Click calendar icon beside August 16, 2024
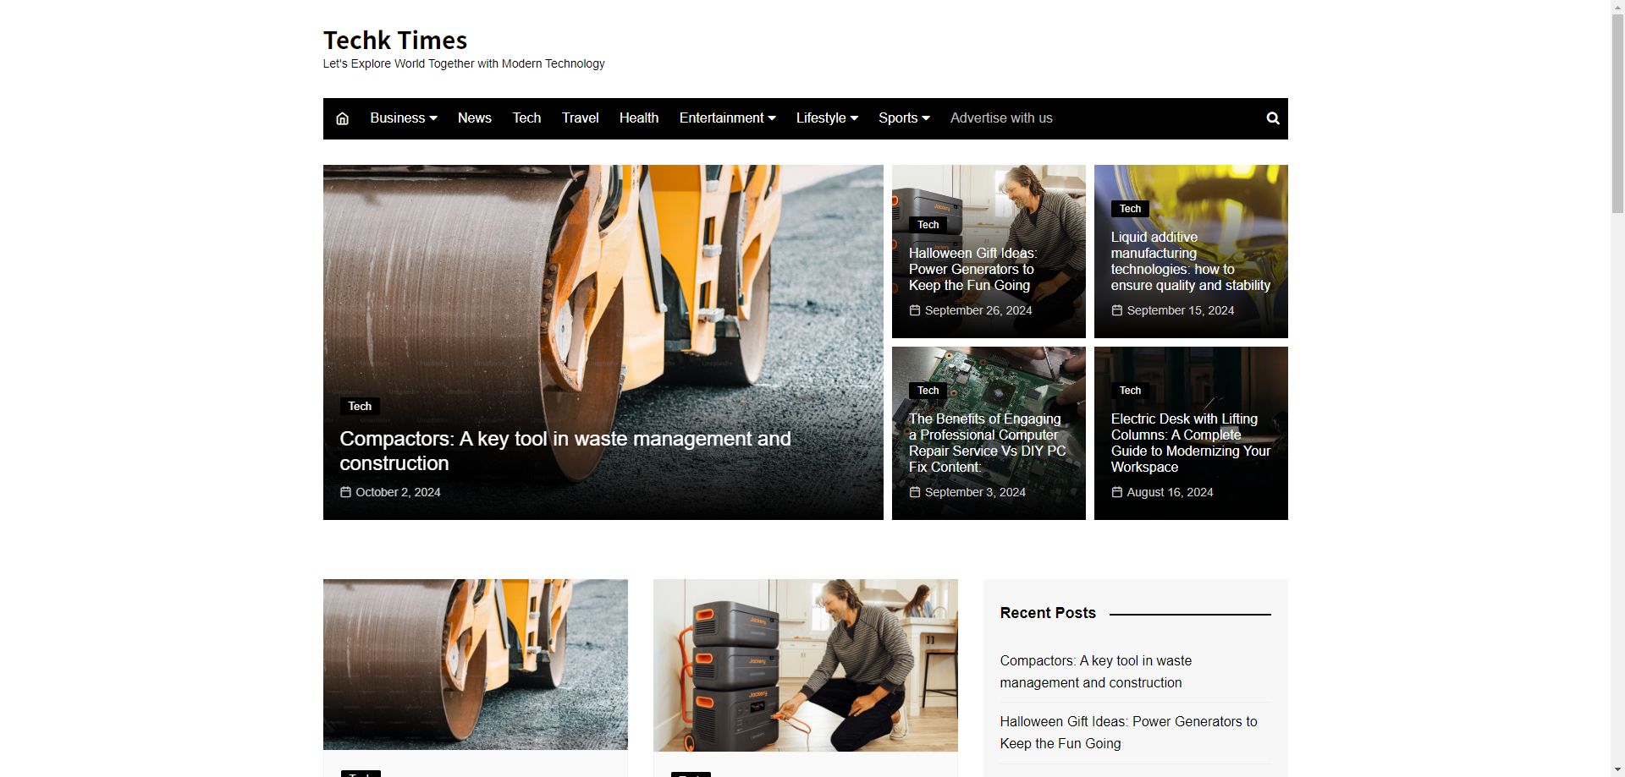The width and height of the screenshot is (1625, 777). point(1116,492)
